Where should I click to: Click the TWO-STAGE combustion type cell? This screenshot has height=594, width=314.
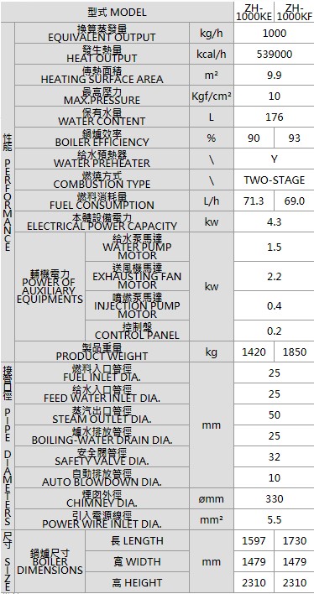coord(275,180)
